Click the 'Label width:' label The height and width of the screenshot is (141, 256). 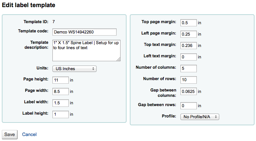click(x=36, y=102)
